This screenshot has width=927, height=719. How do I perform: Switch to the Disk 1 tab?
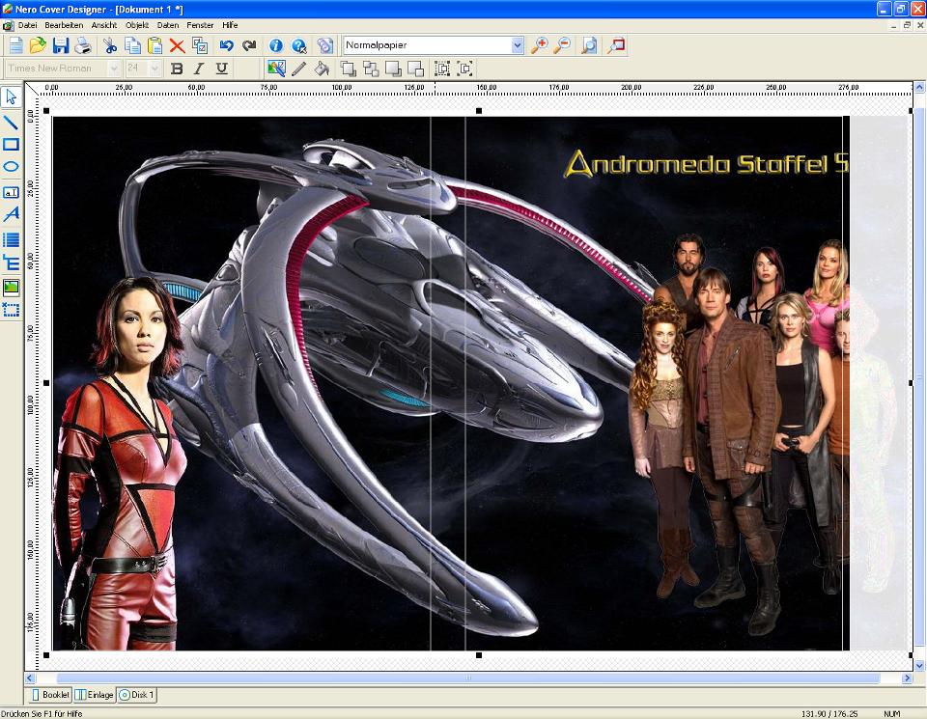136,695
